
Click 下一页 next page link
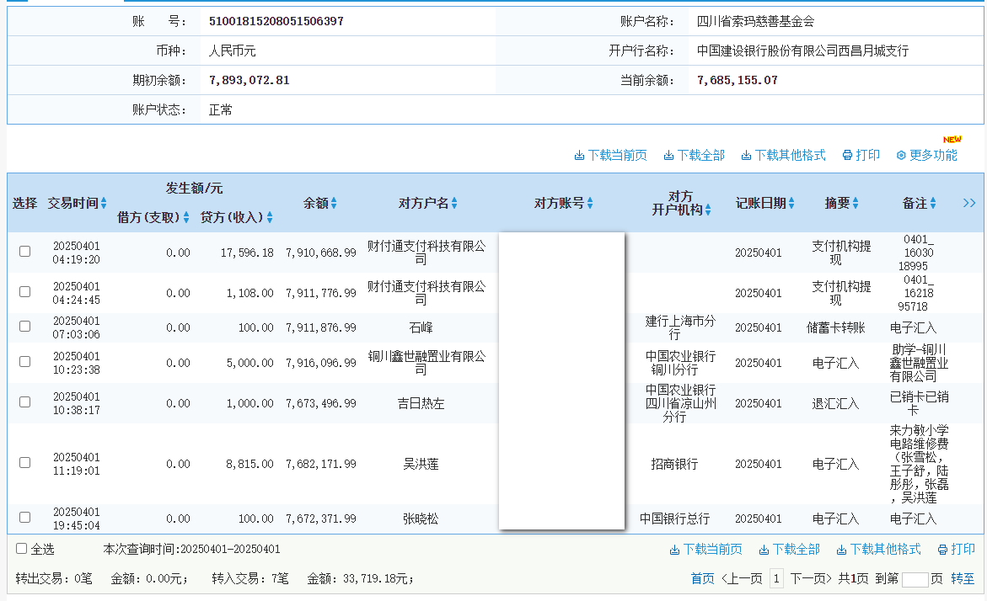807,579
